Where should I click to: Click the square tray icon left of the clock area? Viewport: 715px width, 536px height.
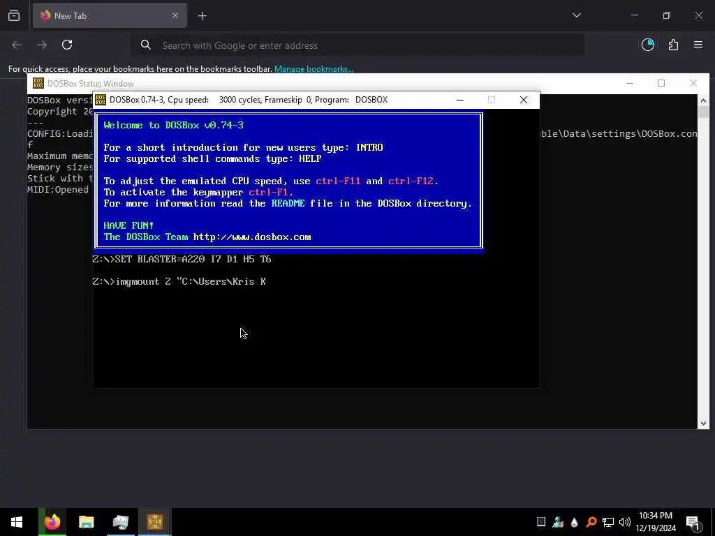(x=541, y=522)
